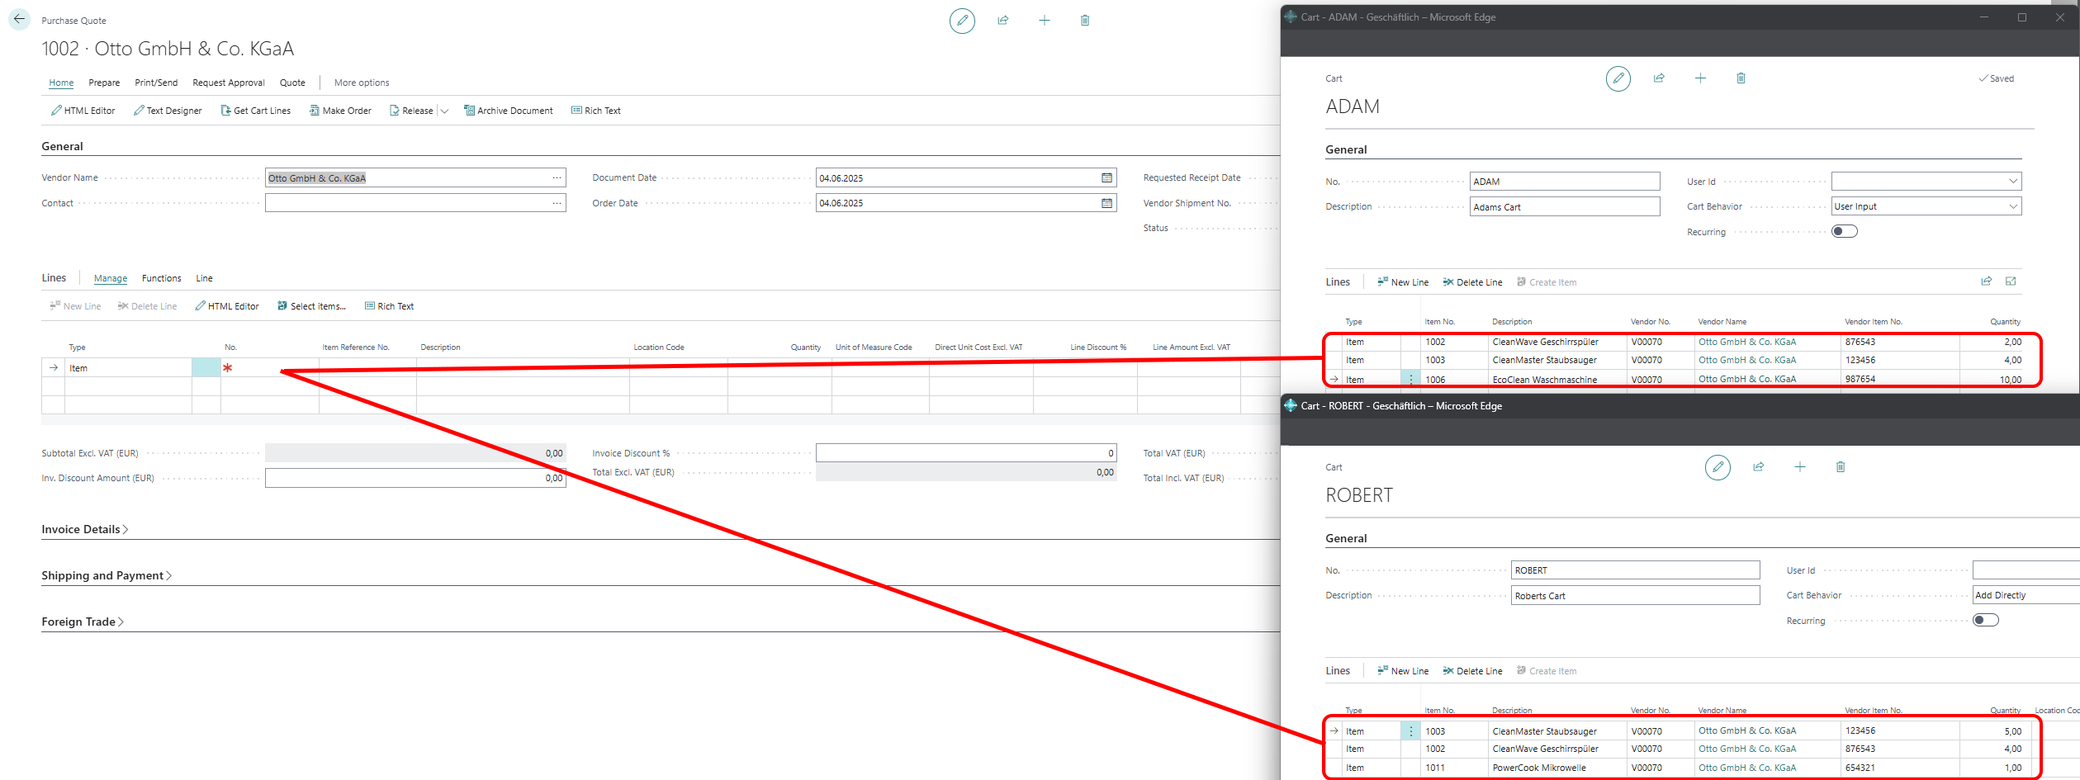This screenshot has width=2080, height=780.
Task: Click the share icon in Purchase Quote header
Action: [x=1003, y=21]
